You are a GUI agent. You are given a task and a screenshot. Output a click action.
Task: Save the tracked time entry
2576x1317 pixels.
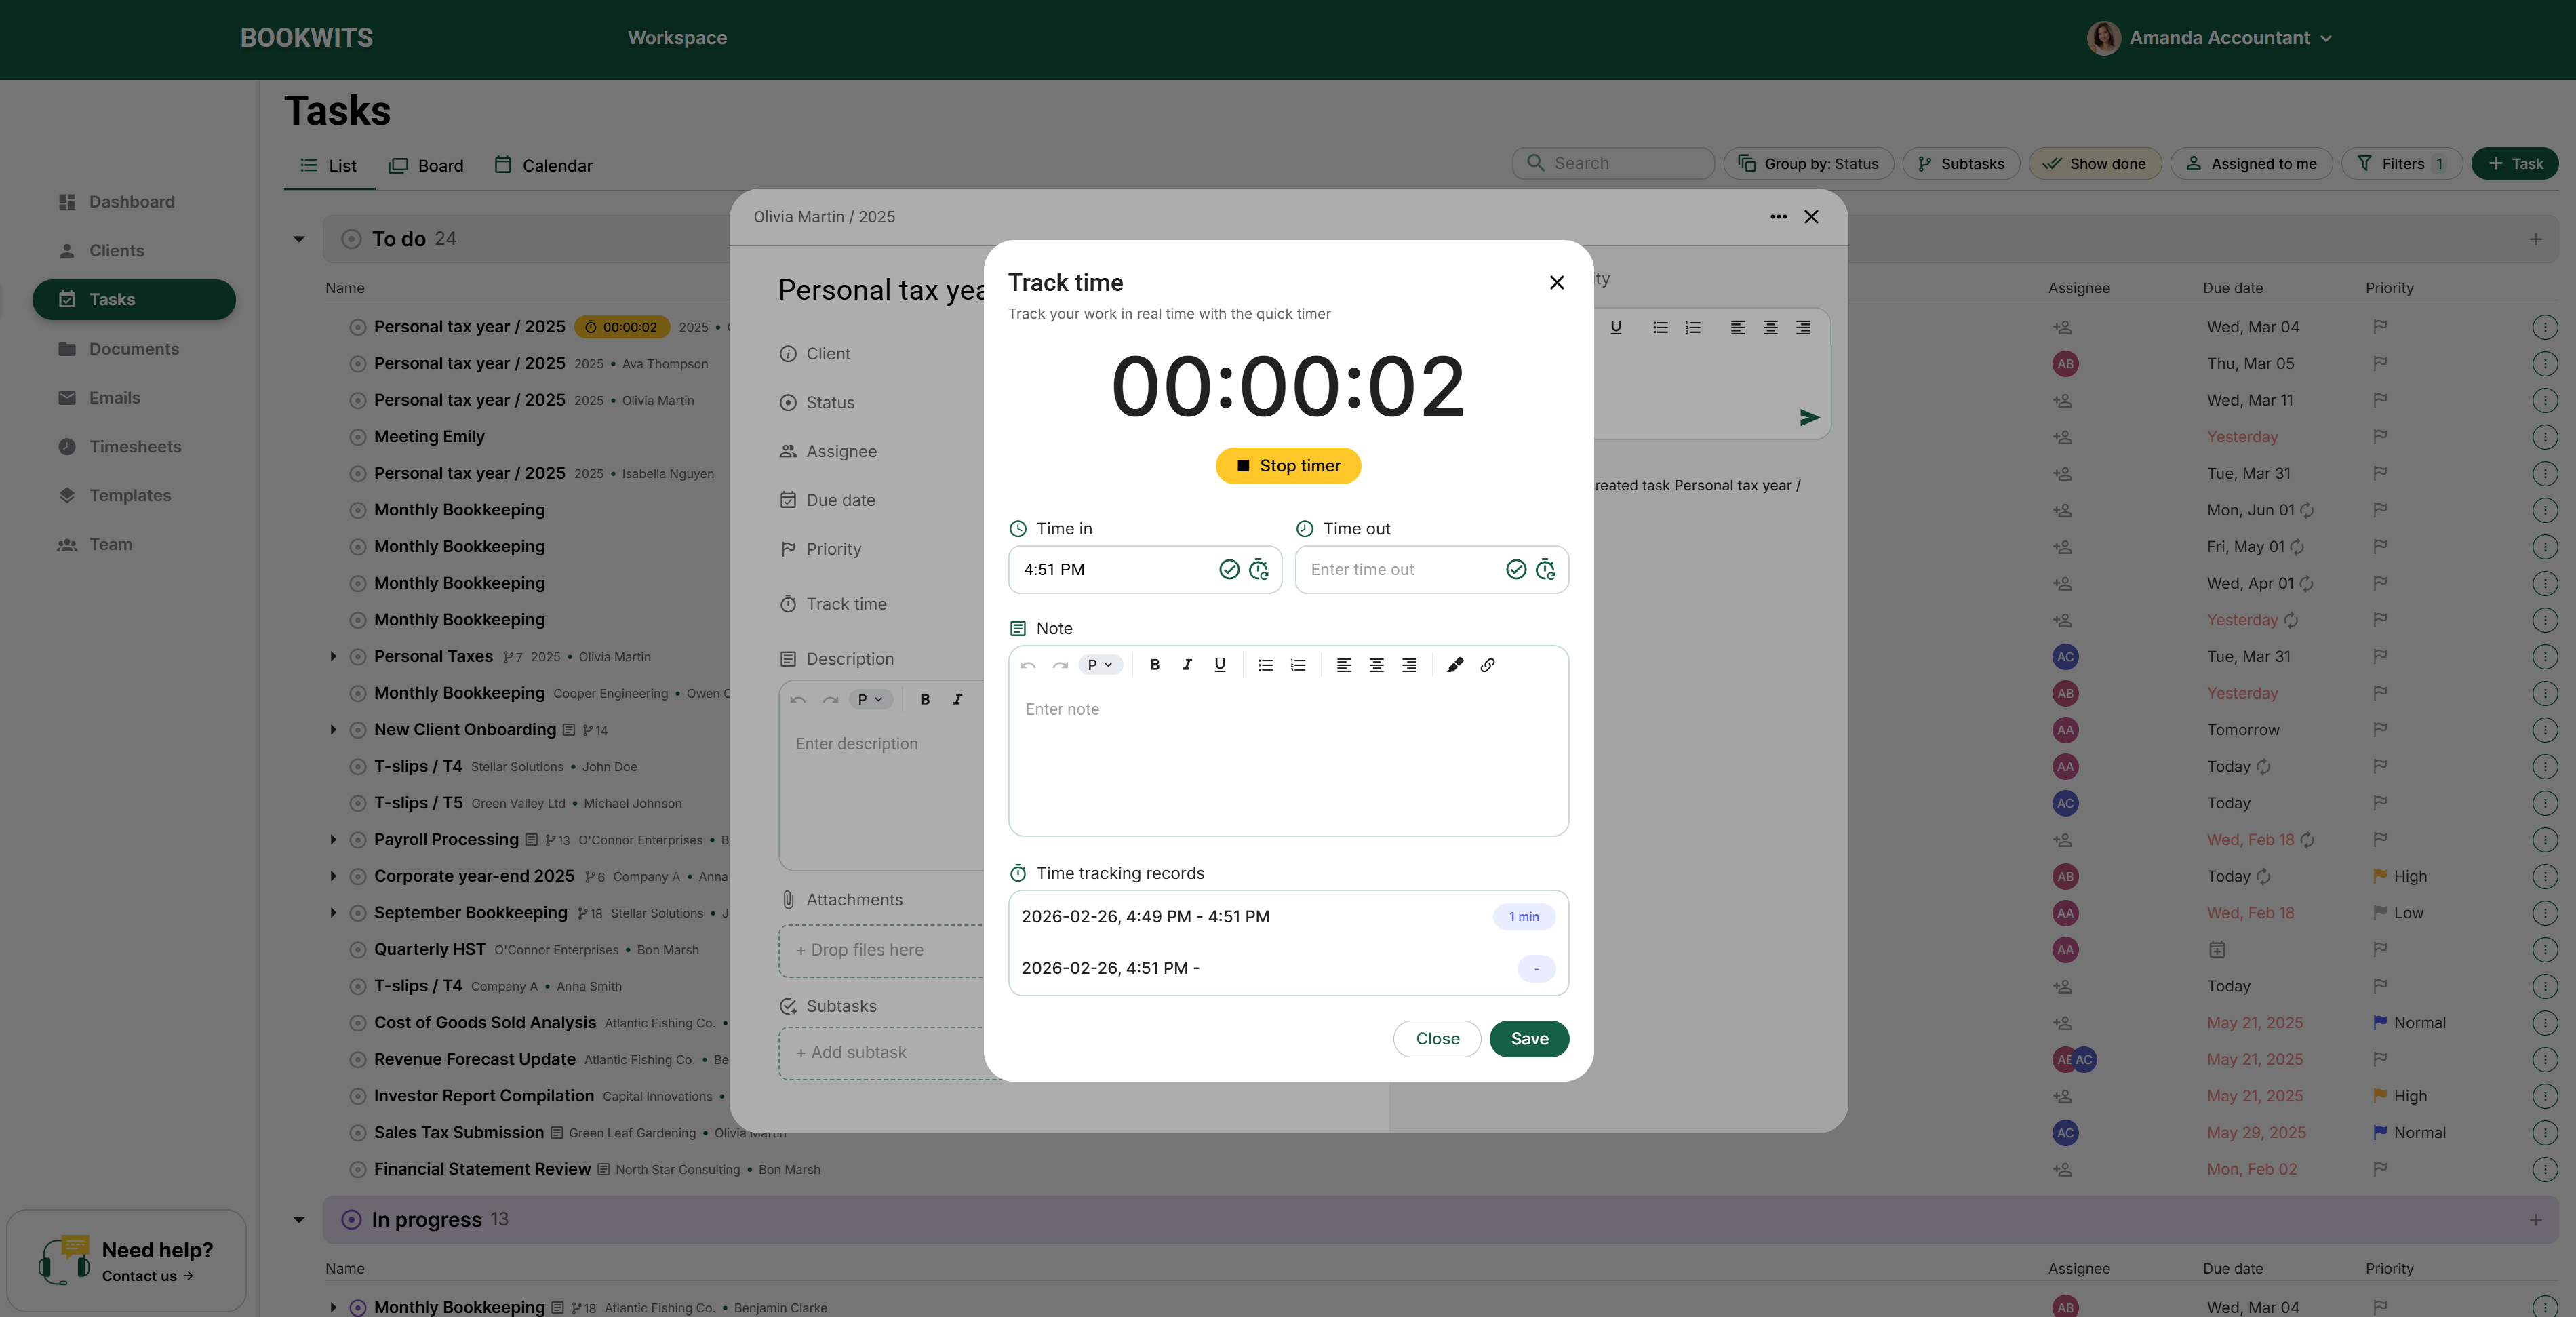[1528, 1039]
